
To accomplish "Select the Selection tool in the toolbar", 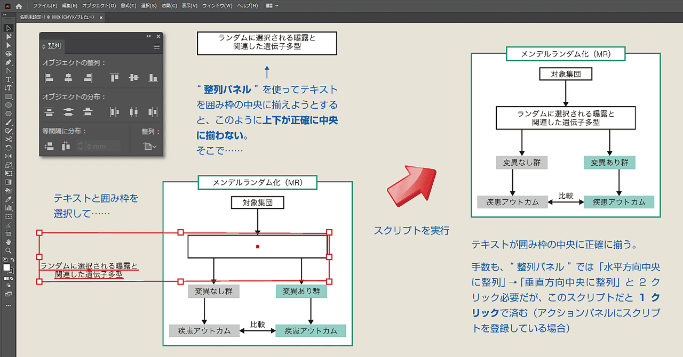I will [x=7, y=28].
